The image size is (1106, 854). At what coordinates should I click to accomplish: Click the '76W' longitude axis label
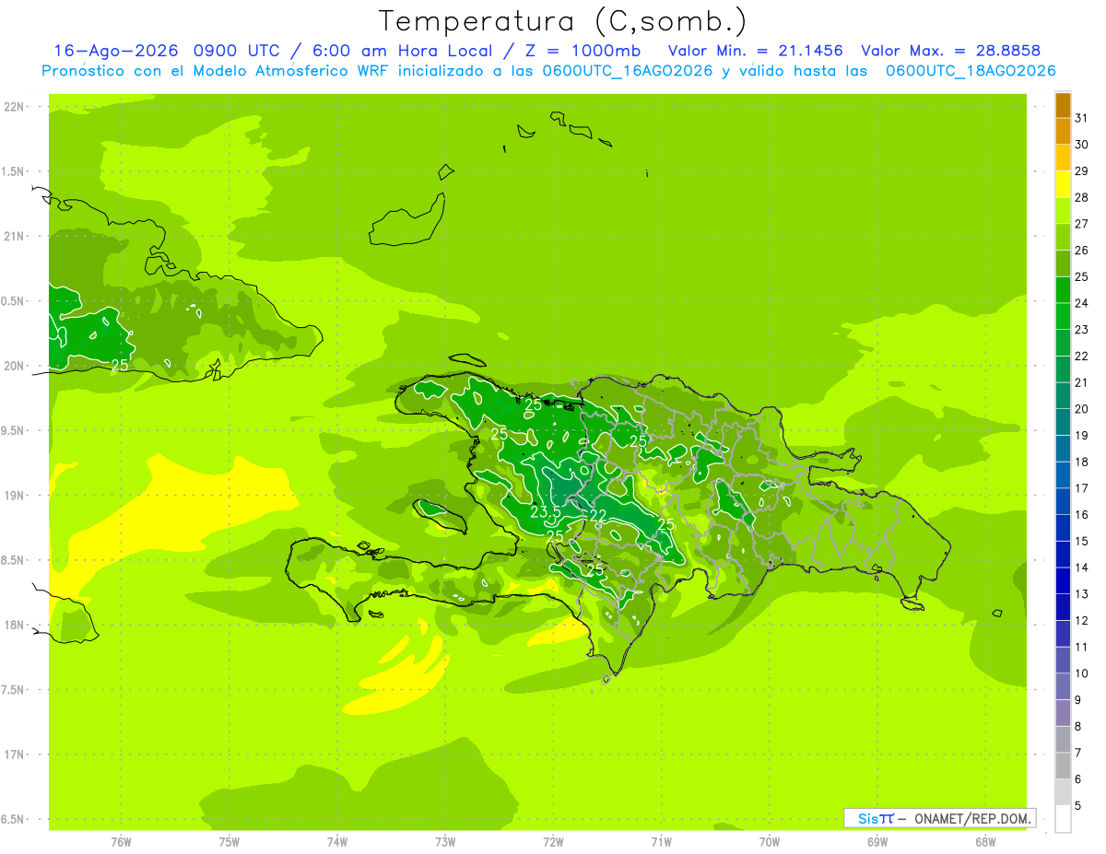tap(121, 842)
